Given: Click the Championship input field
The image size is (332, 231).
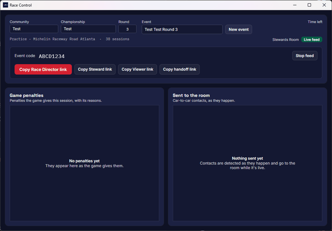Looking at the screenshot, I should [88, 29].
